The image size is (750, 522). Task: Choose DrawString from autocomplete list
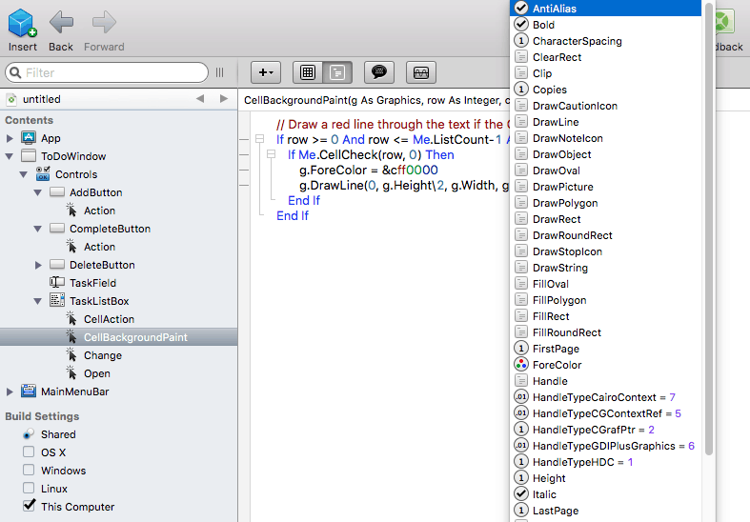[x=605, y=268]
